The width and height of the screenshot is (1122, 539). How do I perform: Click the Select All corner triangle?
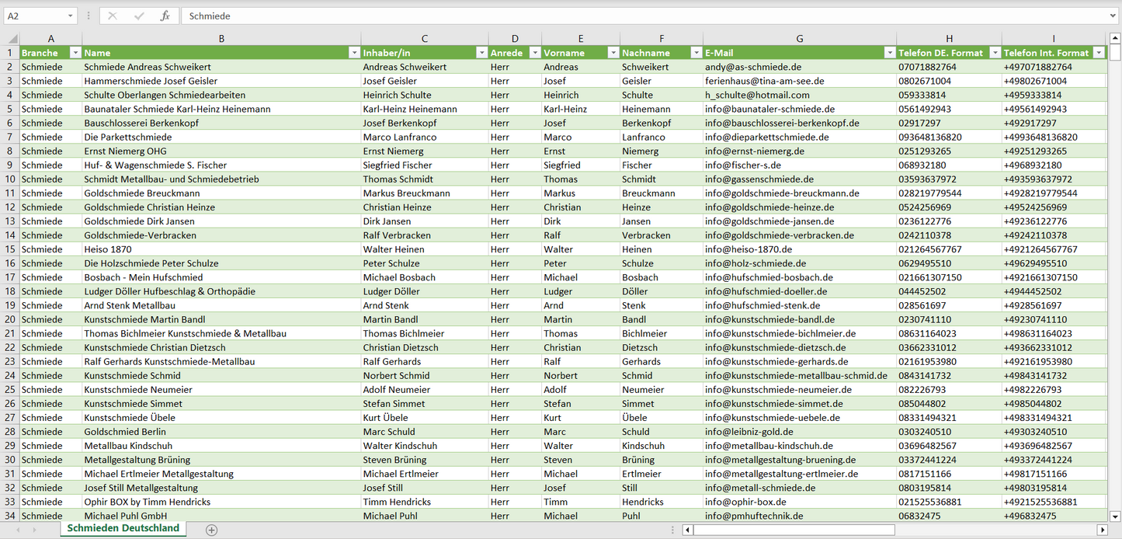click(x=12, y=38)
